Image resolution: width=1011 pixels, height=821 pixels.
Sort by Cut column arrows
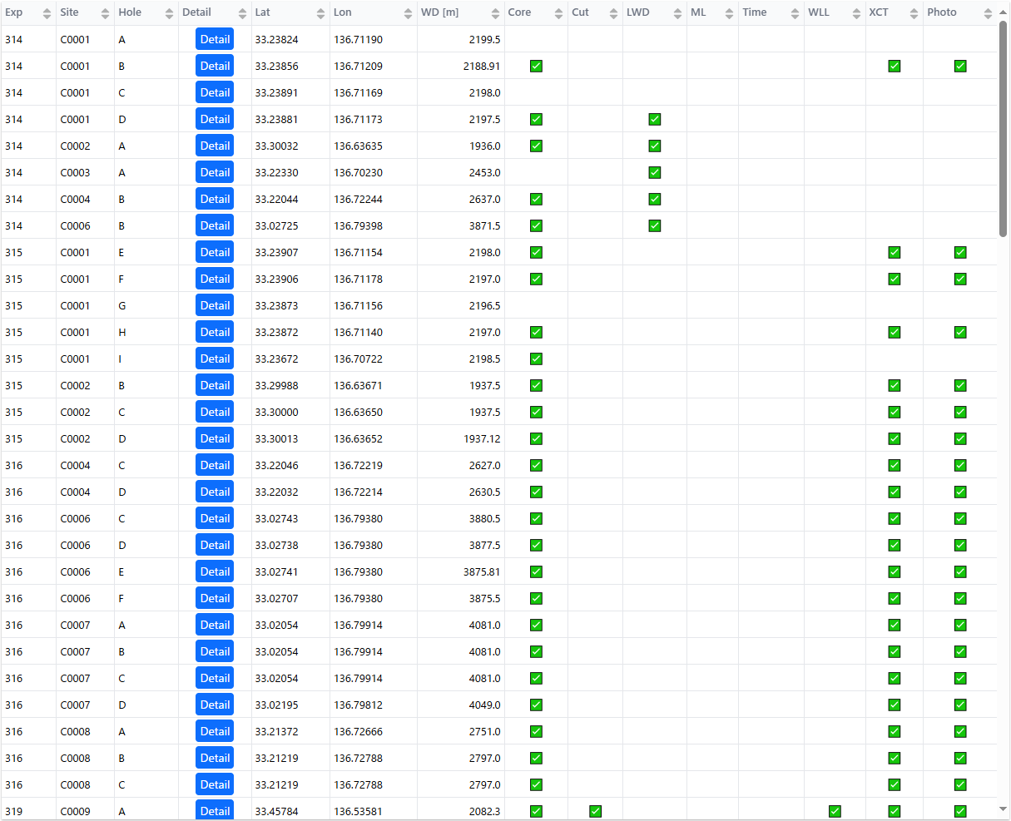[x=613, y=13]
